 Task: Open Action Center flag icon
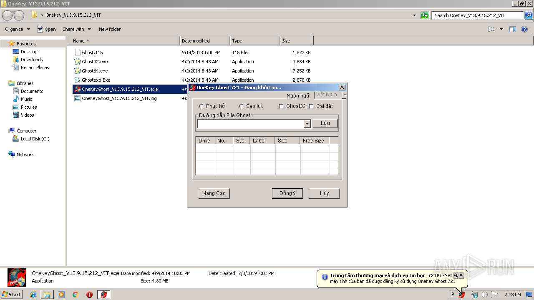pyautogui.click(x=494, y=295)
